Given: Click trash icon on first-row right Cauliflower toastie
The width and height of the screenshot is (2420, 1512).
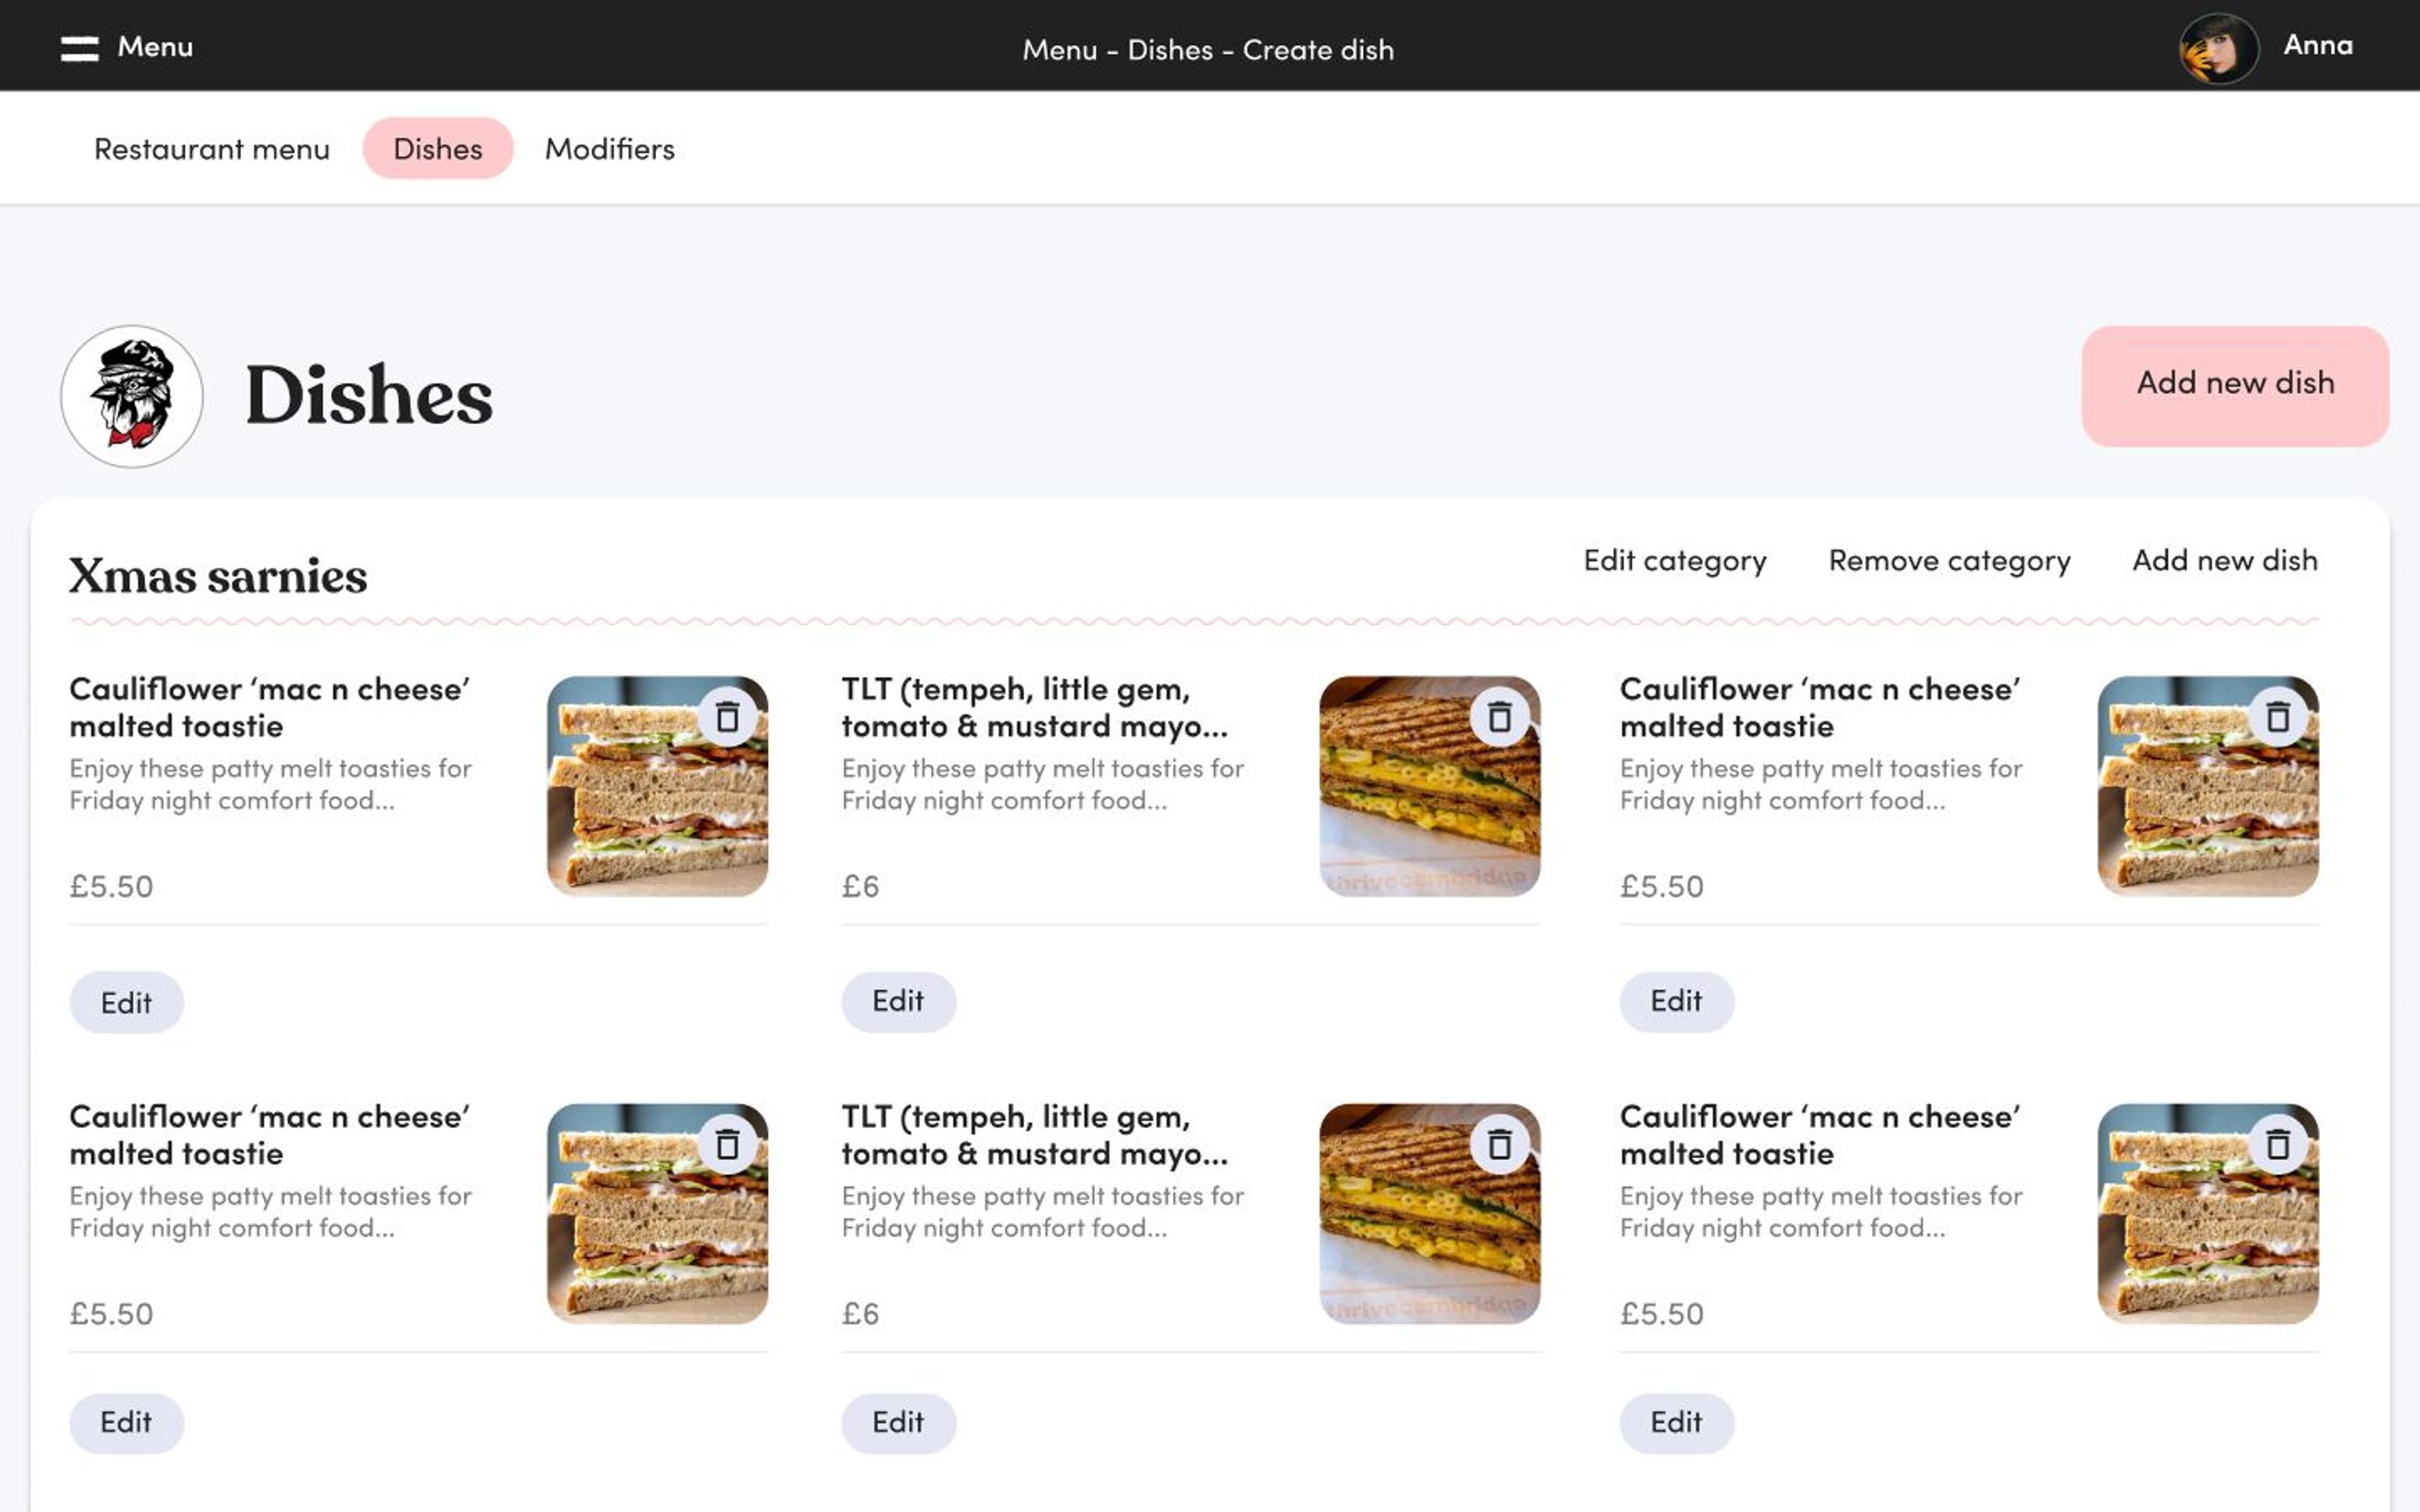Looking at the screenshot, I should 2278,717.
